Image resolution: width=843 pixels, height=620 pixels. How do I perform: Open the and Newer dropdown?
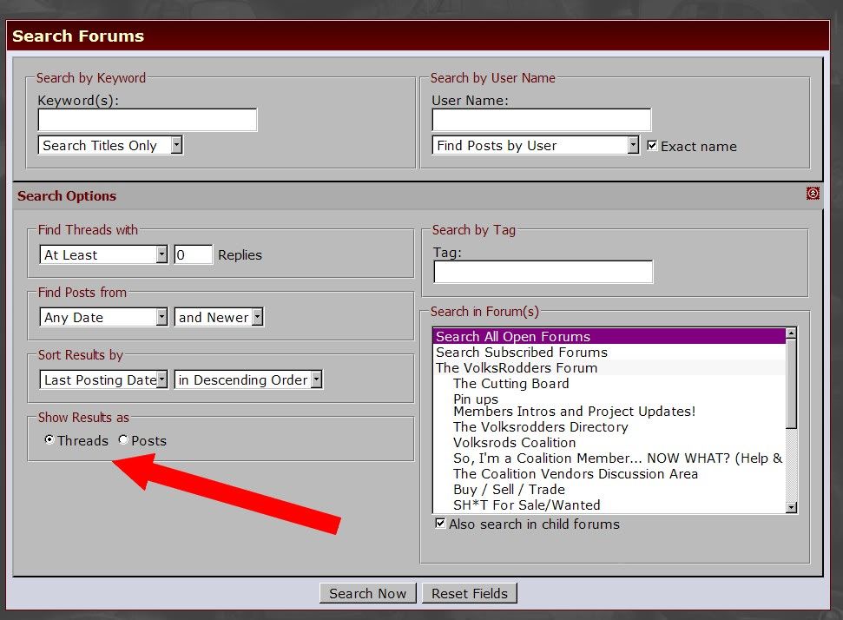tap(219, 317)
